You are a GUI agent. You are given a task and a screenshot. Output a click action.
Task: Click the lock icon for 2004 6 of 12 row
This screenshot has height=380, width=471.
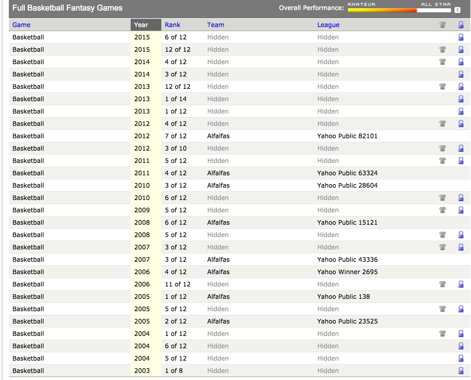461,346
